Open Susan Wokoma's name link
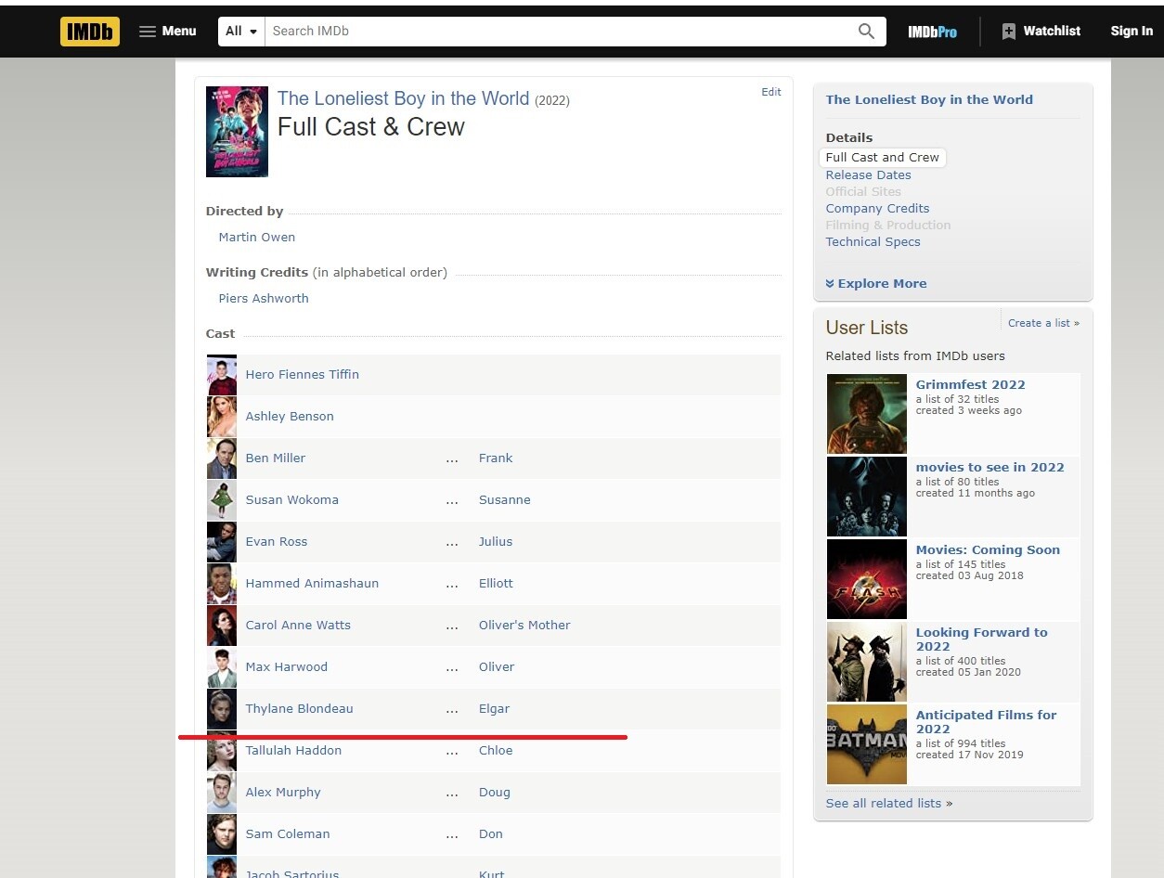 [x=291, y=499]
